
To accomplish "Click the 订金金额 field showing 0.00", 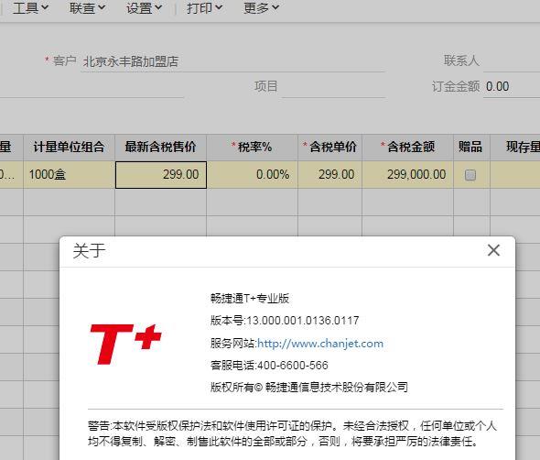I will click(x=512, y=87).
